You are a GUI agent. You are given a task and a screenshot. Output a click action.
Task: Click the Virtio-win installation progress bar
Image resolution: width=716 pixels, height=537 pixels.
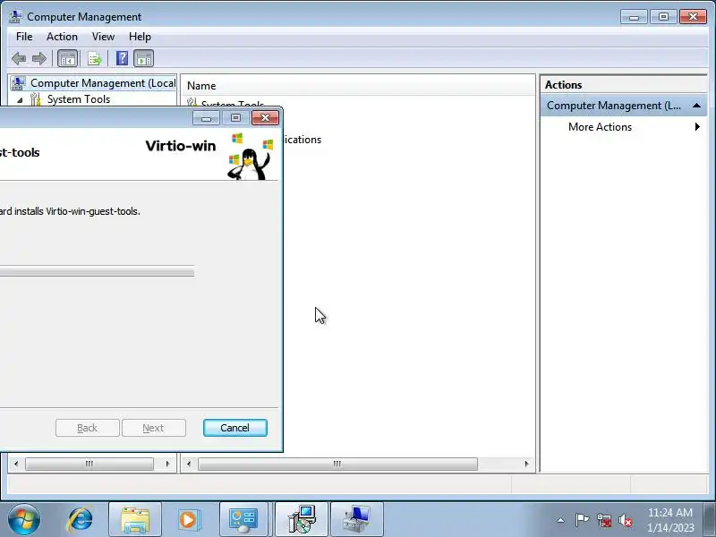97,271
